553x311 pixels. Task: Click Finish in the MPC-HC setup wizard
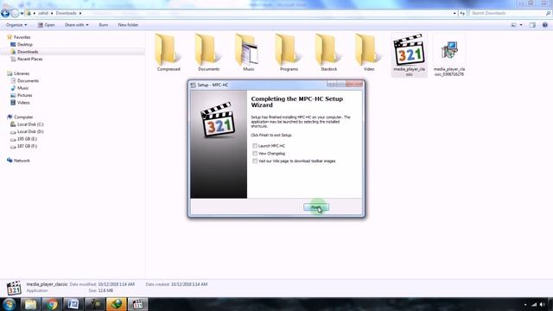(x=316, y=207)
